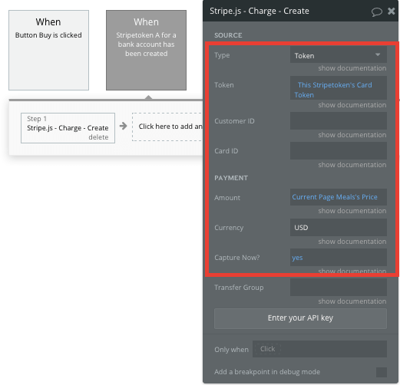The height and width of the screenshot is (385, 400).
Task: Click the PAYMENT section heading
Action: 231,178
